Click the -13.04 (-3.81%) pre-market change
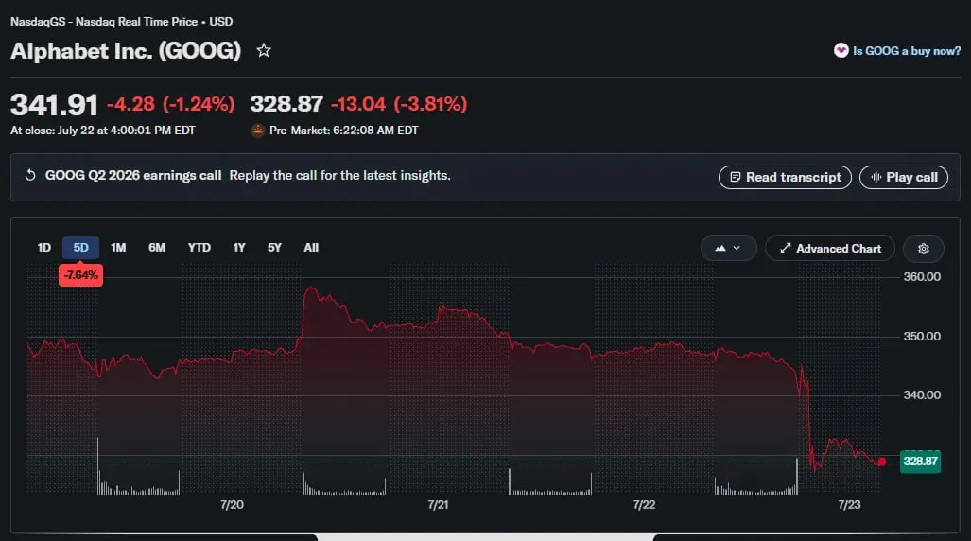Viewport: 971px width, 541px height. click(x=399, y=104)
